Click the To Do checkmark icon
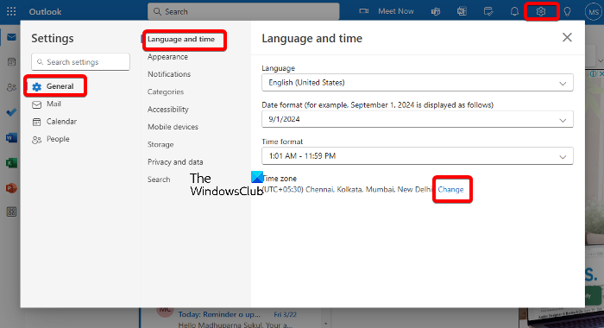This screenshot has width=604, height=328. click(11, 112)
